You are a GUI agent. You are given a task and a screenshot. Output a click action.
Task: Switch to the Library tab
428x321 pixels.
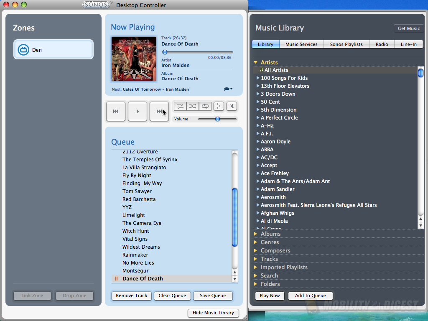[265, 44]
